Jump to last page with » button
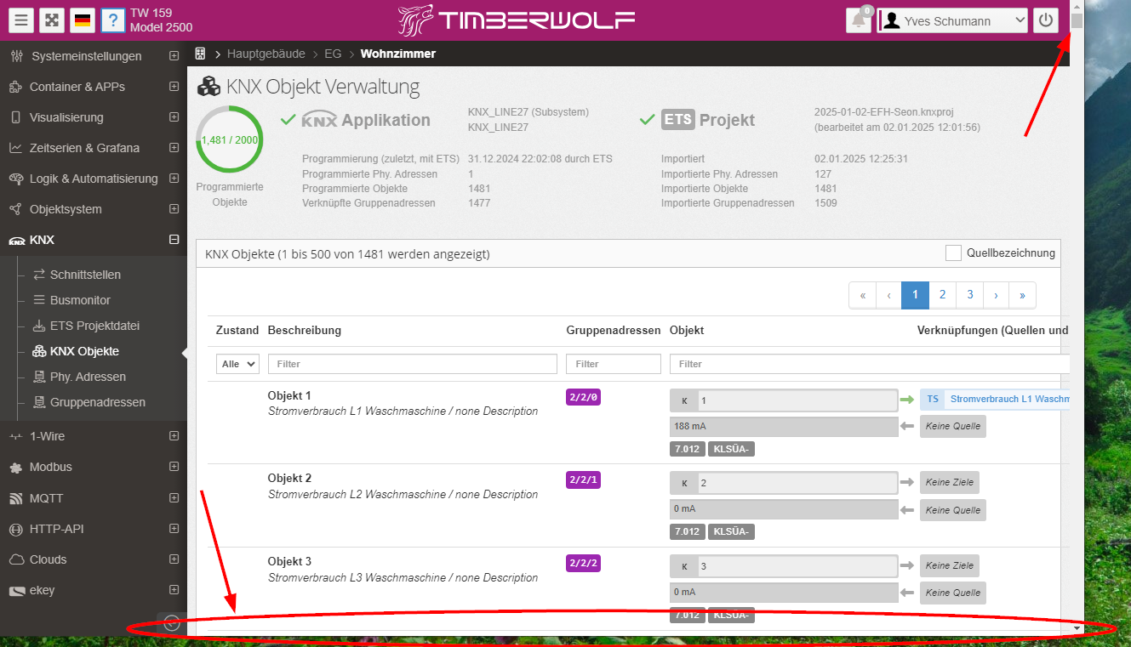Viewport: 1131px width, 647px height. 1022,295
